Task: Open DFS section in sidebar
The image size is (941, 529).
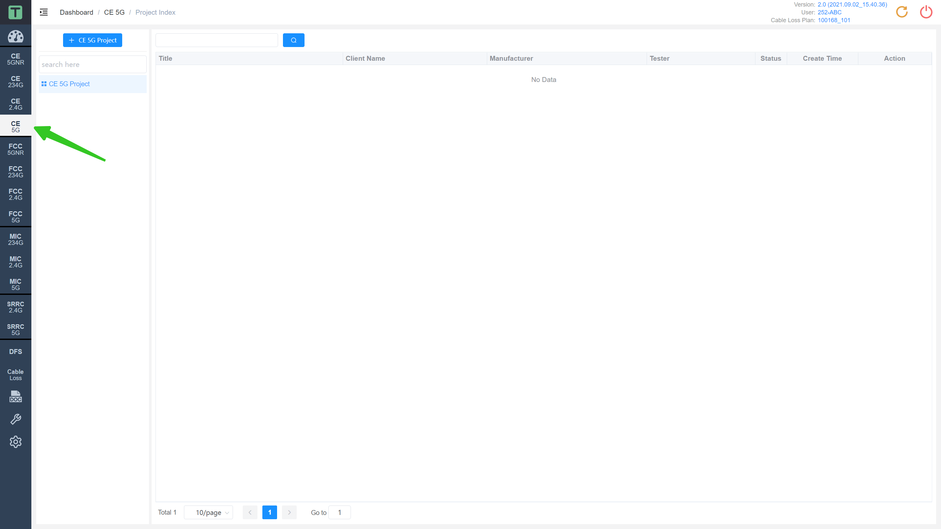Action: (x=15, y=351)
